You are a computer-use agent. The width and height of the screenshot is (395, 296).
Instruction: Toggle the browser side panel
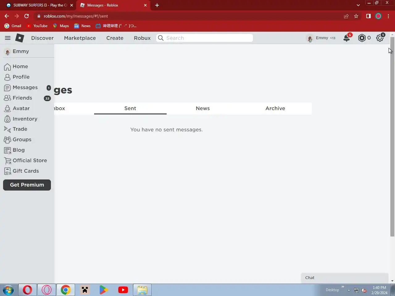(368, 16)
